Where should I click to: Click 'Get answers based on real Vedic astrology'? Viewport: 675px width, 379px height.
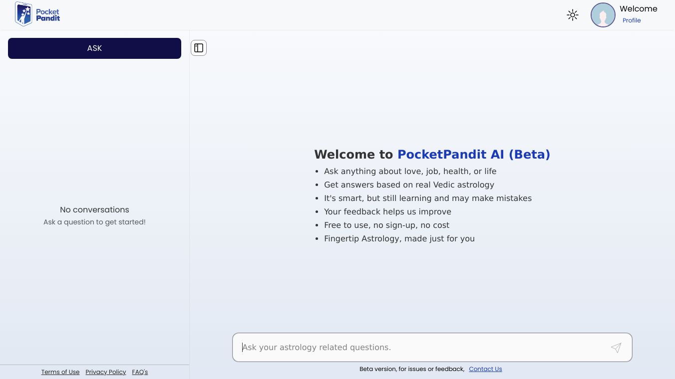pyautogui.click(x=409, y=185)
